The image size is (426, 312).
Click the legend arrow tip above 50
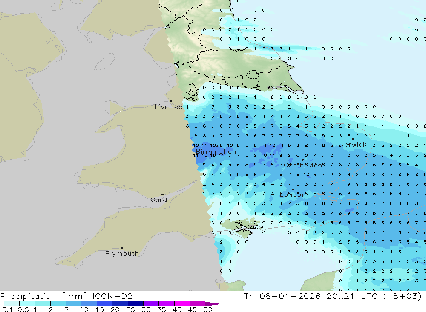pos(213,304)
